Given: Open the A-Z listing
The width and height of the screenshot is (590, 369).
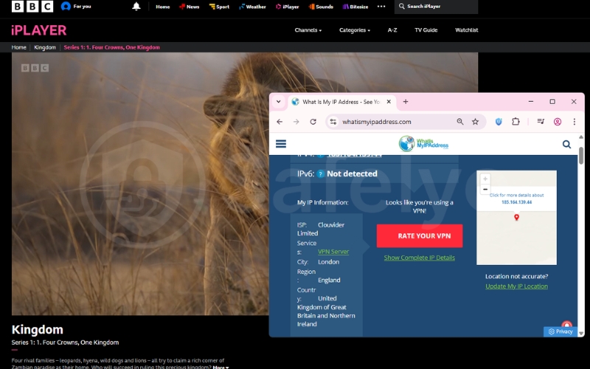Looking at the screenshot, I should (x=392, y=30).
